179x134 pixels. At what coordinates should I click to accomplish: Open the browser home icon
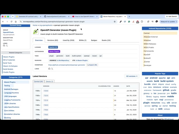[x=16, y=21]
